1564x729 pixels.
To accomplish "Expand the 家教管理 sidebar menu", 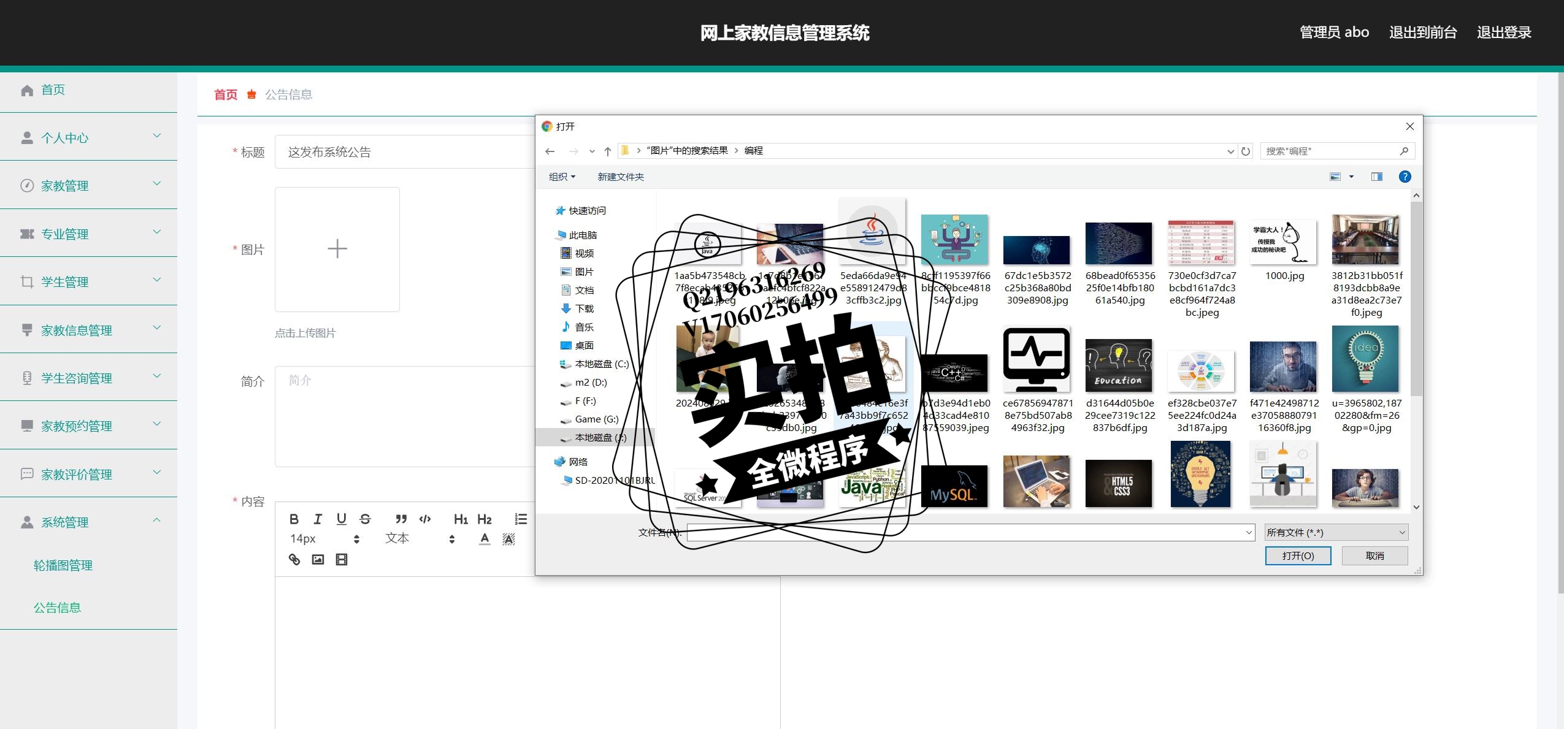I will point(88,185).
